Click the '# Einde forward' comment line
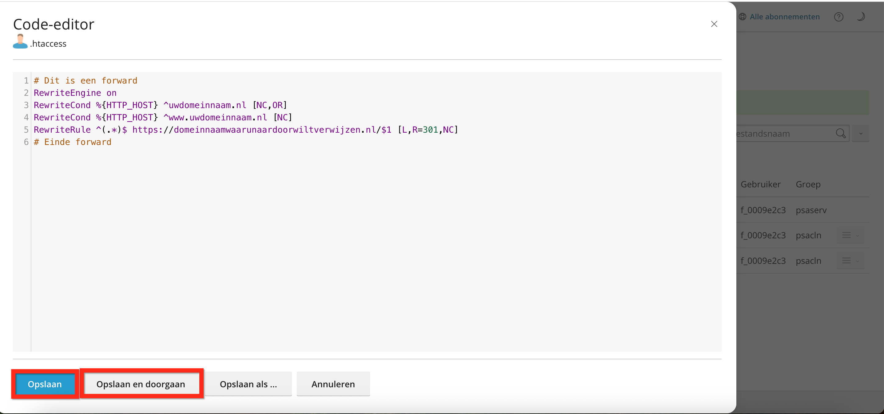The width and height of the screenshot is (884, 414). 72,142
